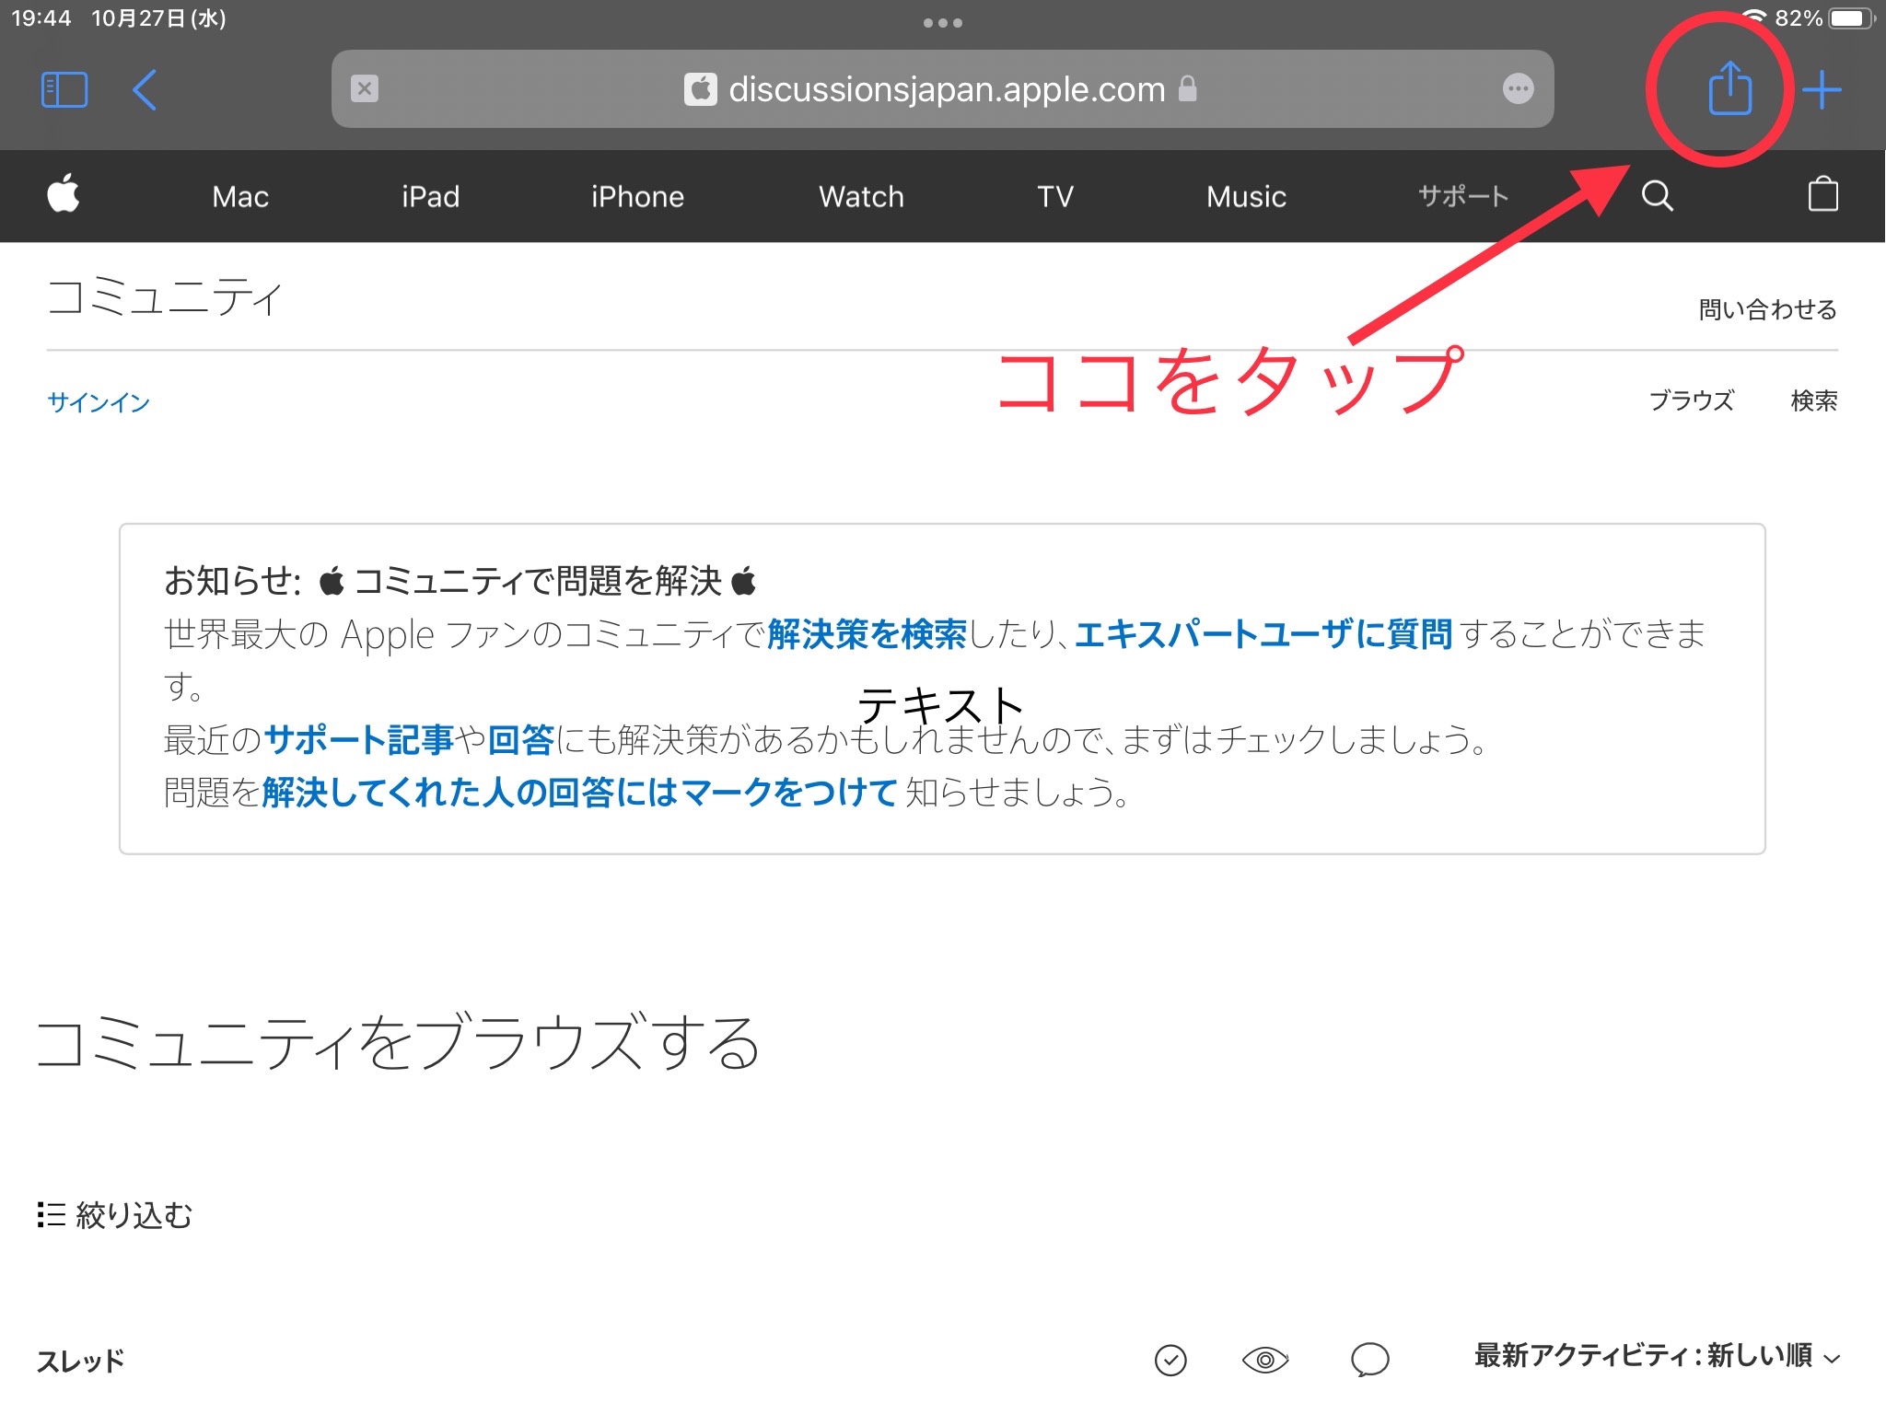Tap the サインイン link
This screenshot has height=1414, width=1886.
99,402
